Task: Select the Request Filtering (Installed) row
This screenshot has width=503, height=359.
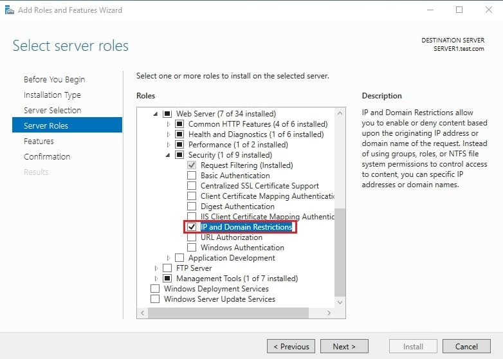Action: [247, 165]
